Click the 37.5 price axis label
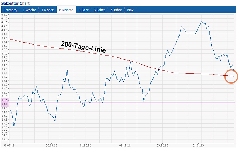 [5, 49]
